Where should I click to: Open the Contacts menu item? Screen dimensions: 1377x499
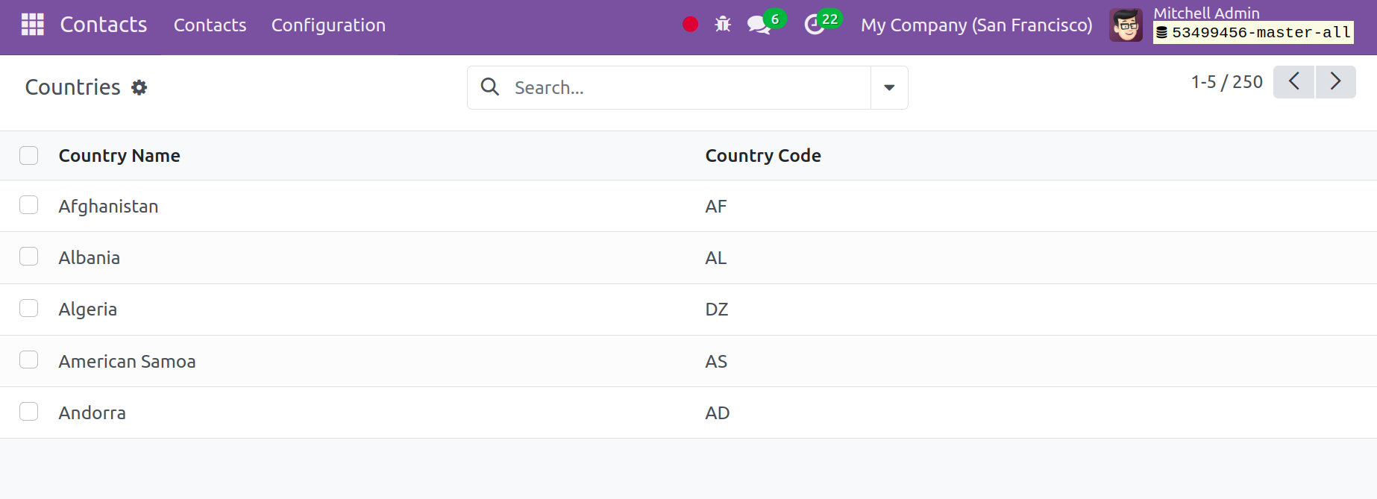click(x=210, y=25)
